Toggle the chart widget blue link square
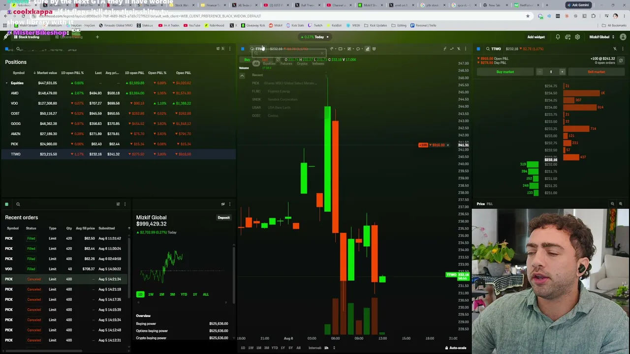Screen dimensions: 630x354 [243, 49]
